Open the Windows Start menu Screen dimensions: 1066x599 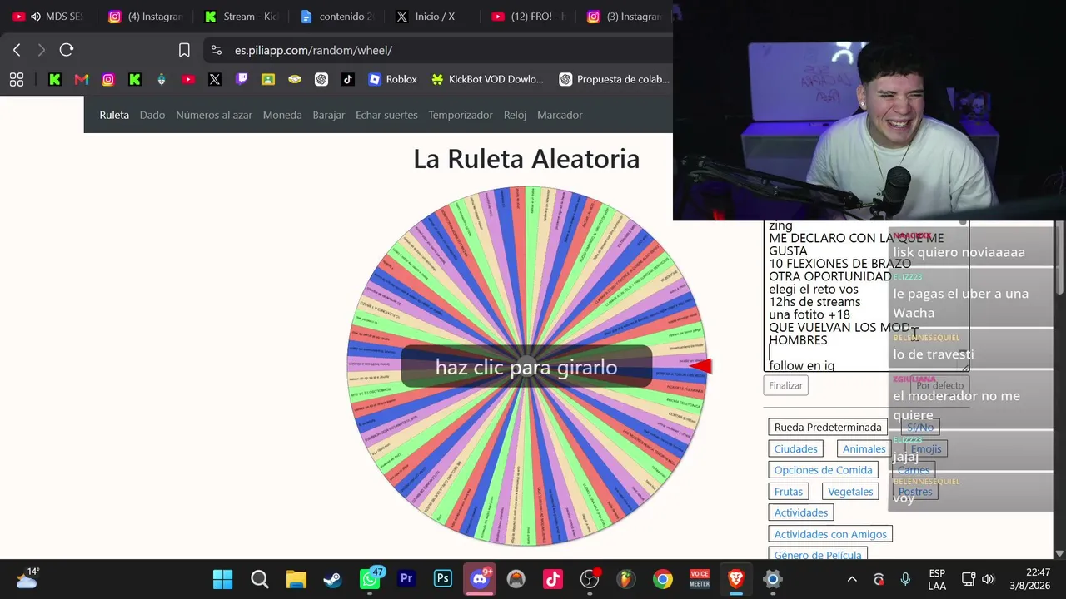(223, 579)
